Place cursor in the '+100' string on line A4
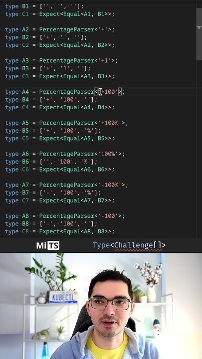The width and height of the screenshot is (202, 359). pyautogui.click(x=108, y=92)
